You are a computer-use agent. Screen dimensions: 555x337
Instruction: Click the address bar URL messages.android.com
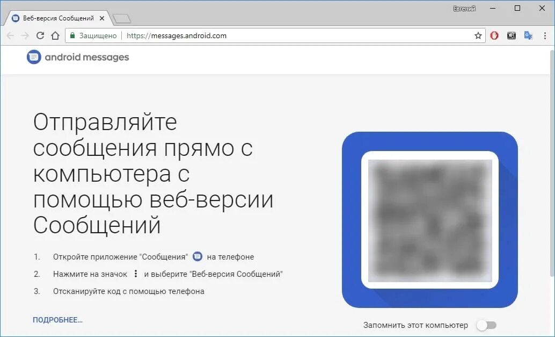click(176, 35)
